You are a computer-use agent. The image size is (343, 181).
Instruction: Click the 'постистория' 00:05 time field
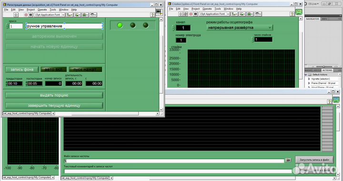tap(35, 83)
